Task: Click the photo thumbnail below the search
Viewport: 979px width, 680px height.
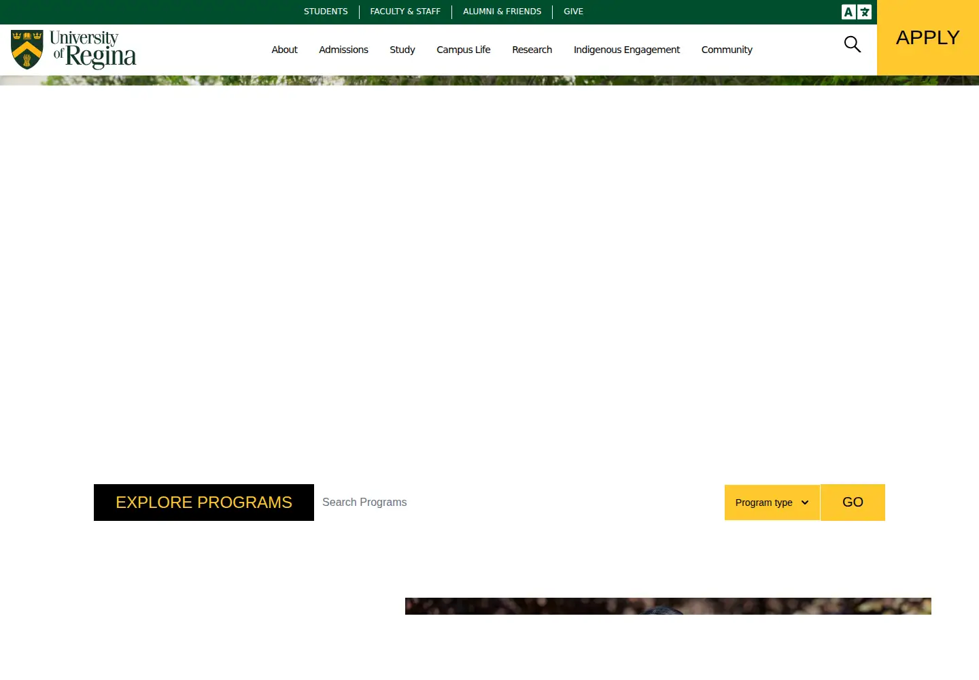Action: coord(668,606)
